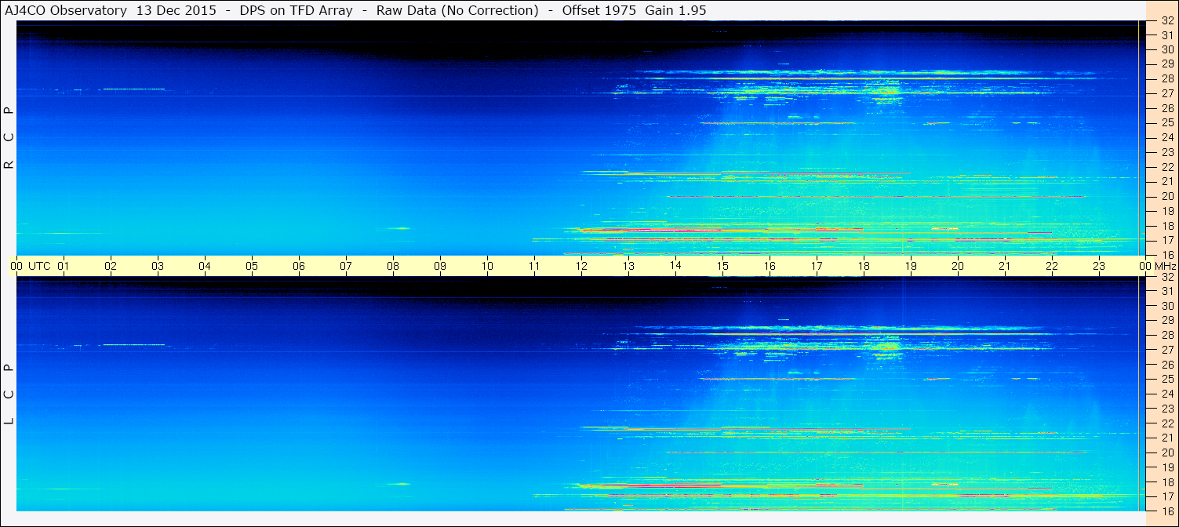Click the 'L C P' vertical panel label
The height and width of the screenshot is (527, 1179).
click(x=9, y=394)
